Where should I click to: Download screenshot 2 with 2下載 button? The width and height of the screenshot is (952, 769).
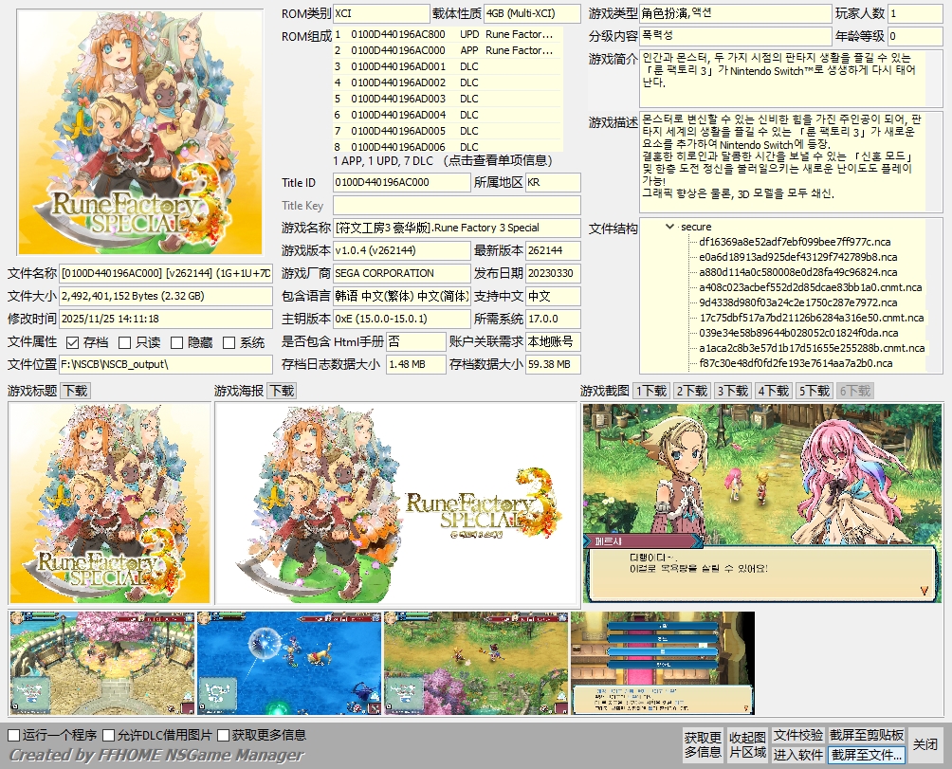point(692,391)
